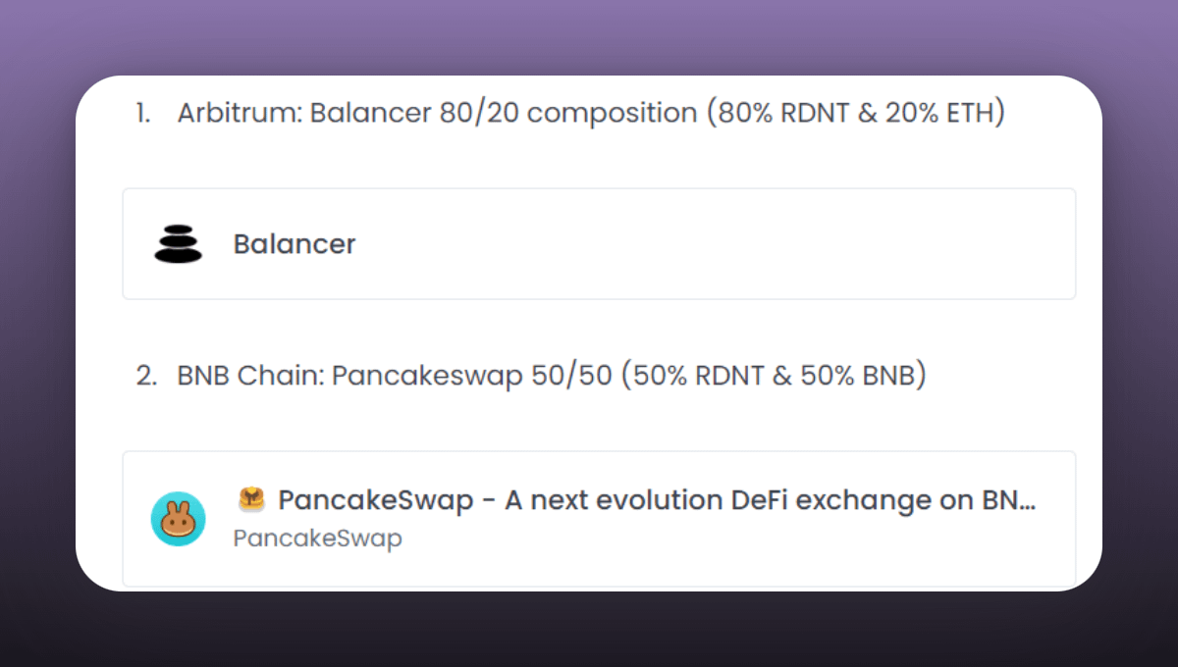Click the empty area of the PancakeSwap card
The width and height of the screenshot is (1178, 667).
[x=736, y=549]
